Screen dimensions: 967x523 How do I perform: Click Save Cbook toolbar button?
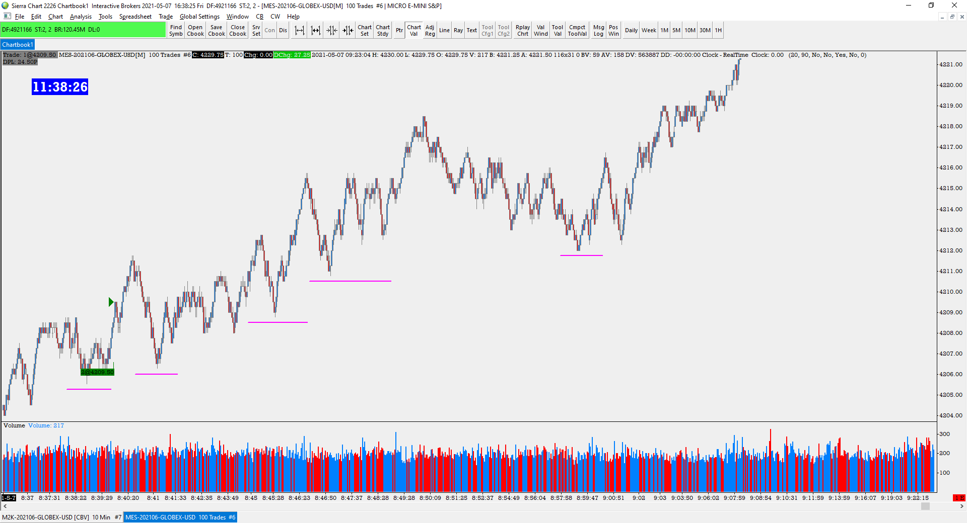[x=217, y=30]
